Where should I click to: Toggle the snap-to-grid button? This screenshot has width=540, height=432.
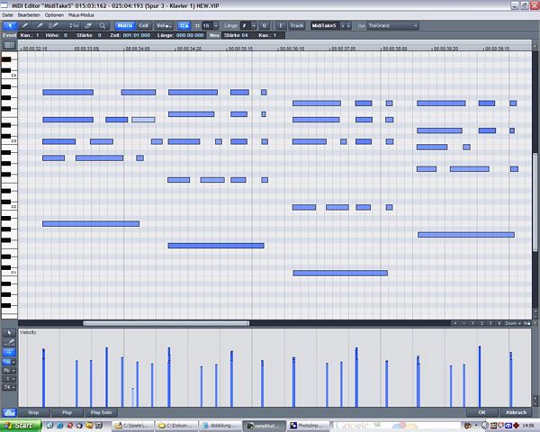coord(184,25)
